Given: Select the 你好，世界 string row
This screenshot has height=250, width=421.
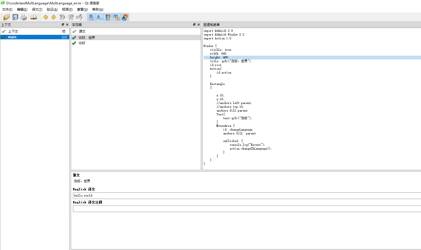Looking at the screenshot, I should [136, 37].
